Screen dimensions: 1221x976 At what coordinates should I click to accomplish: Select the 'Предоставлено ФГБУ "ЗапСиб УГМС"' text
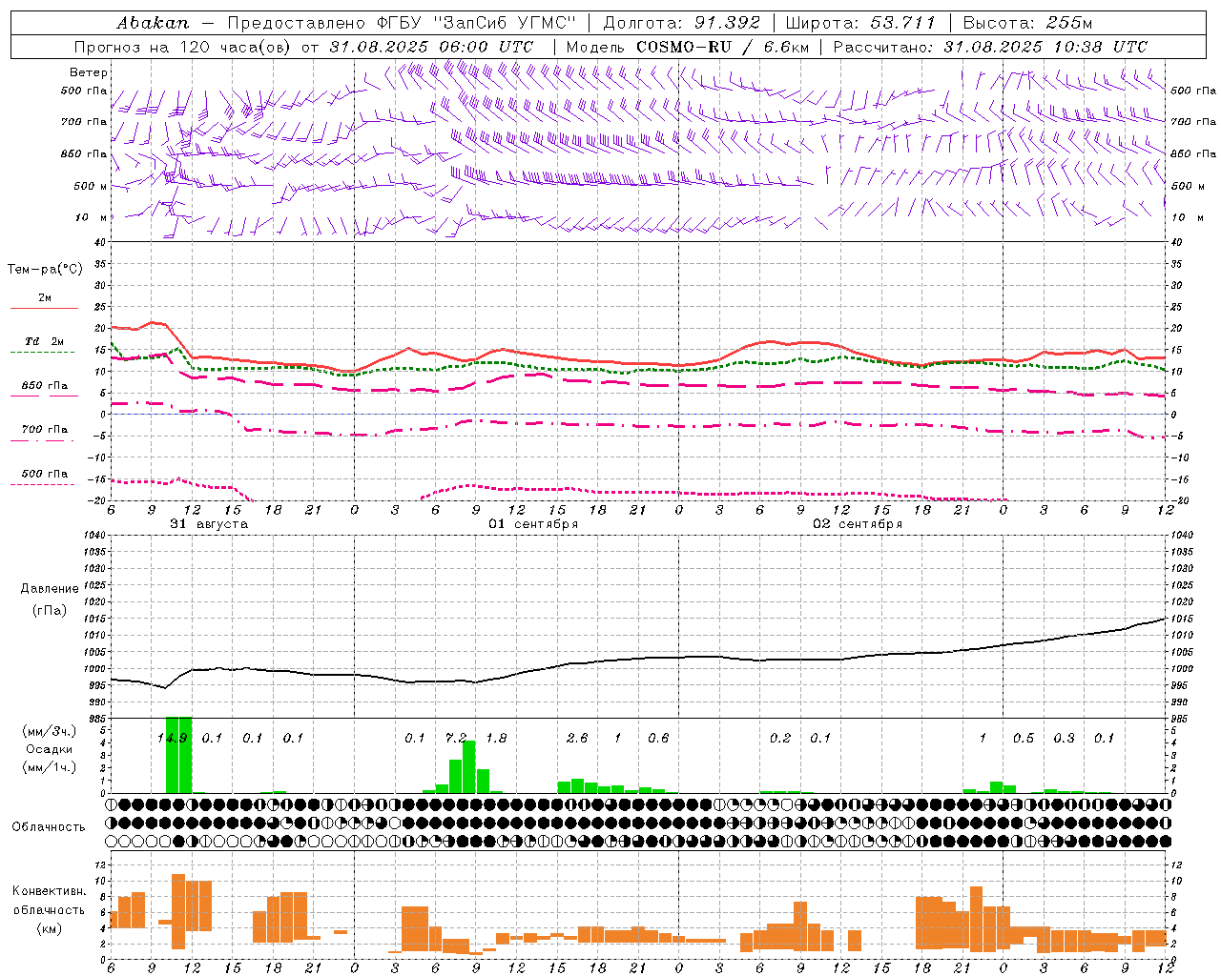pos(402,22)
